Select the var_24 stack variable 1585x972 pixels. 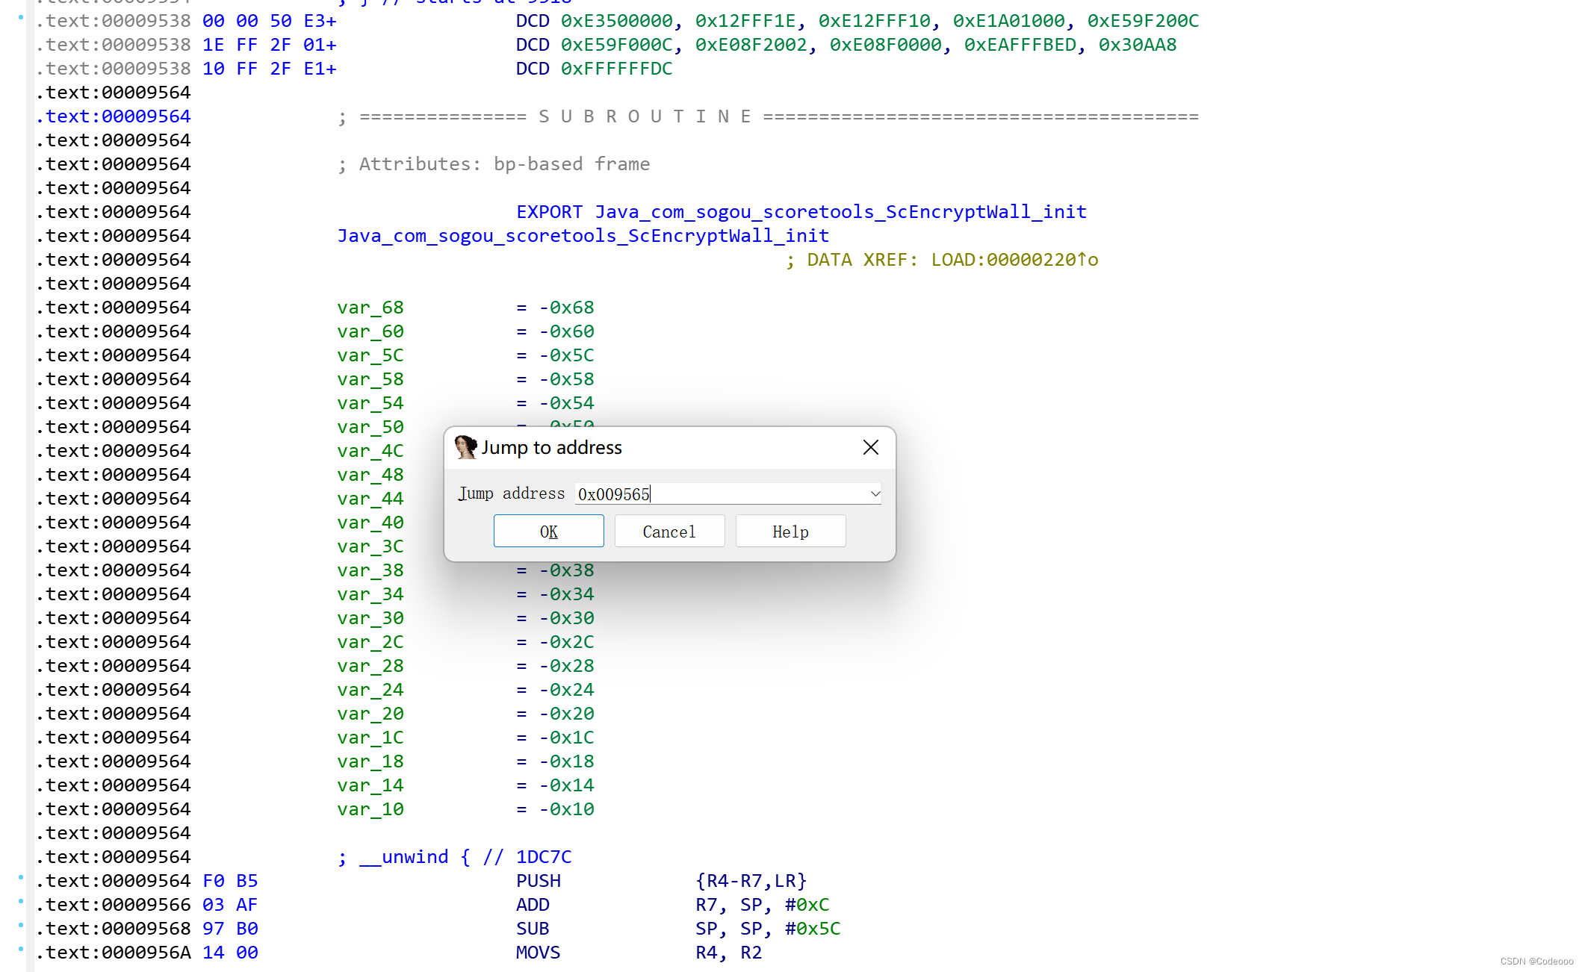[x=370, y=690]
